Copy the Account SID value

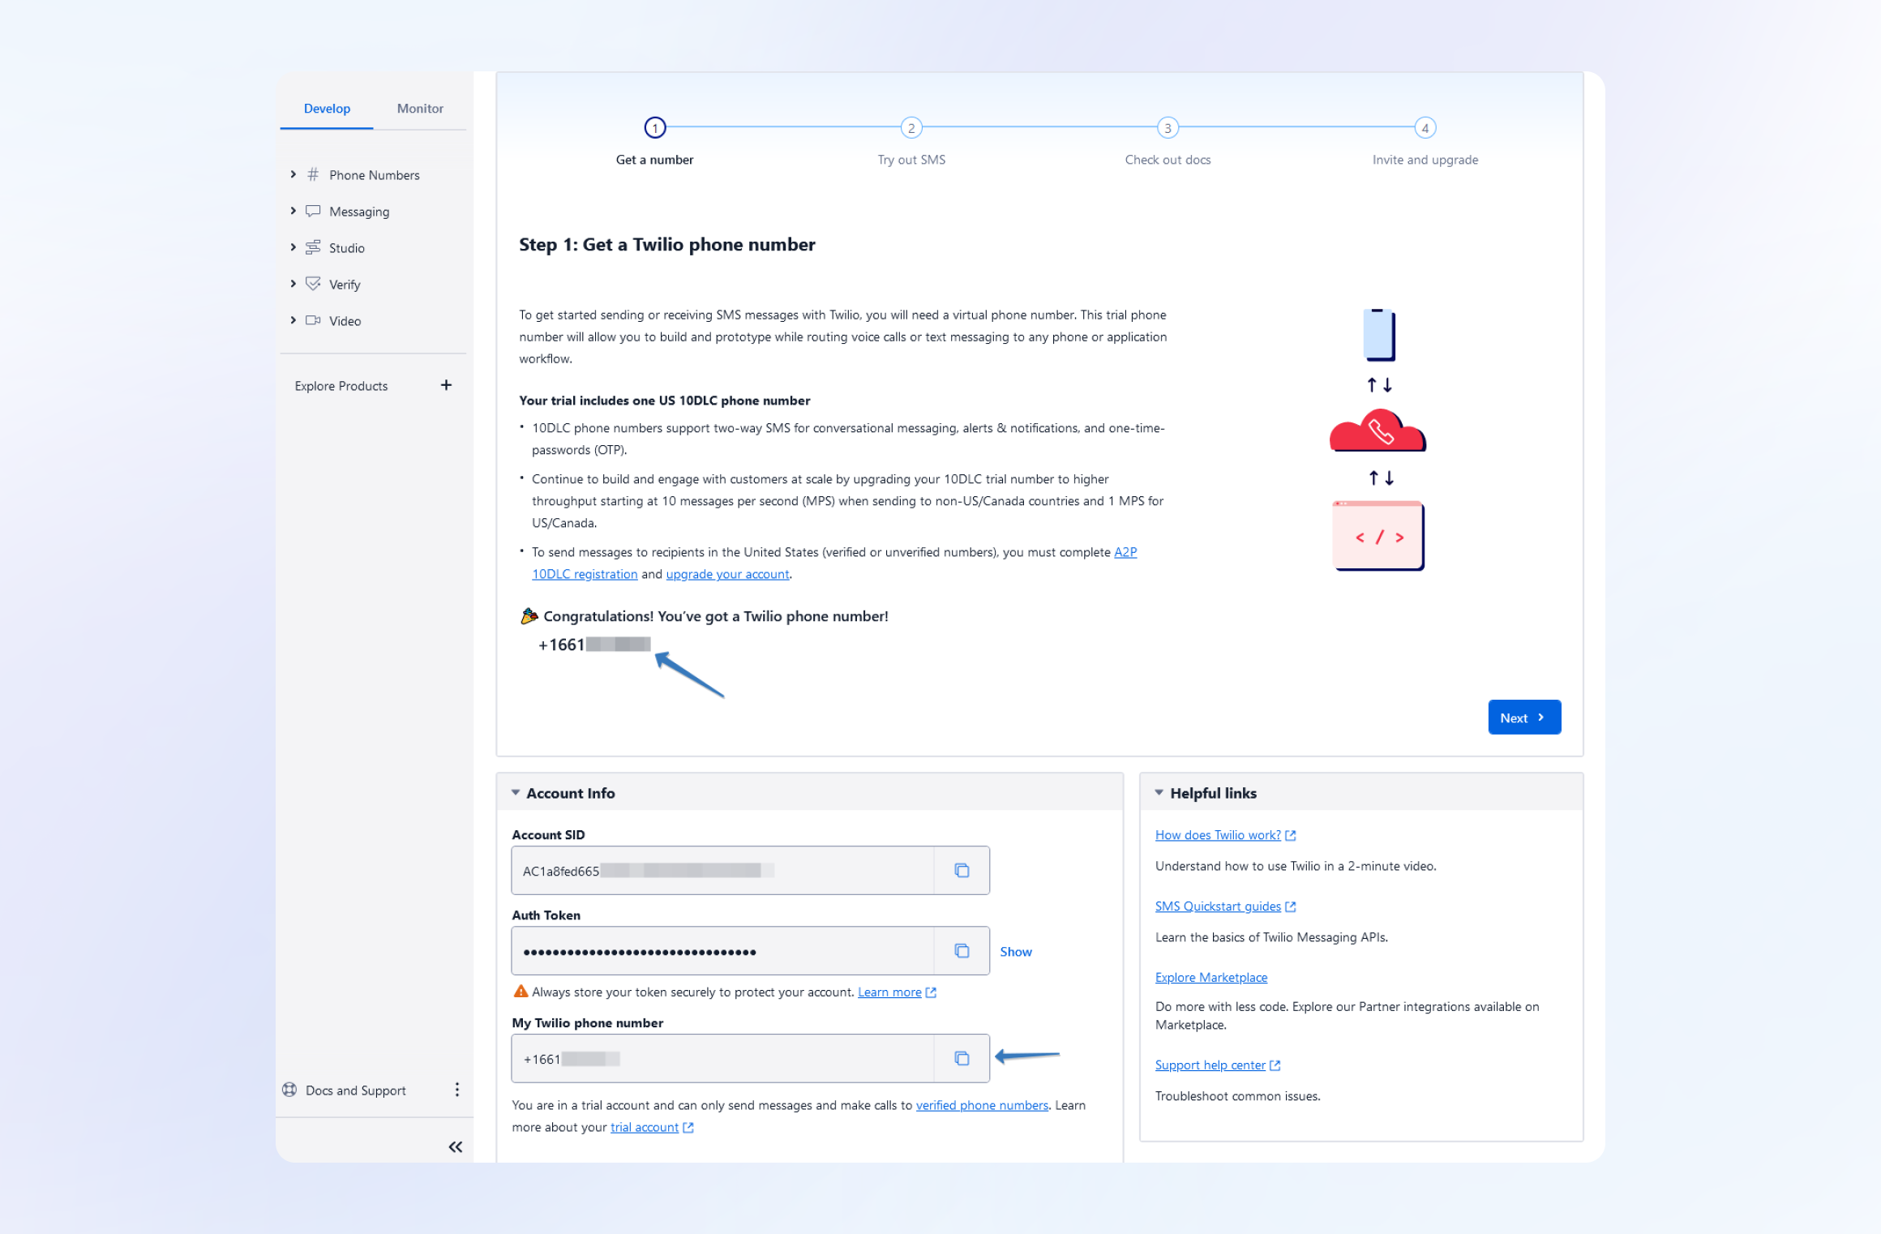click(962, 870)
